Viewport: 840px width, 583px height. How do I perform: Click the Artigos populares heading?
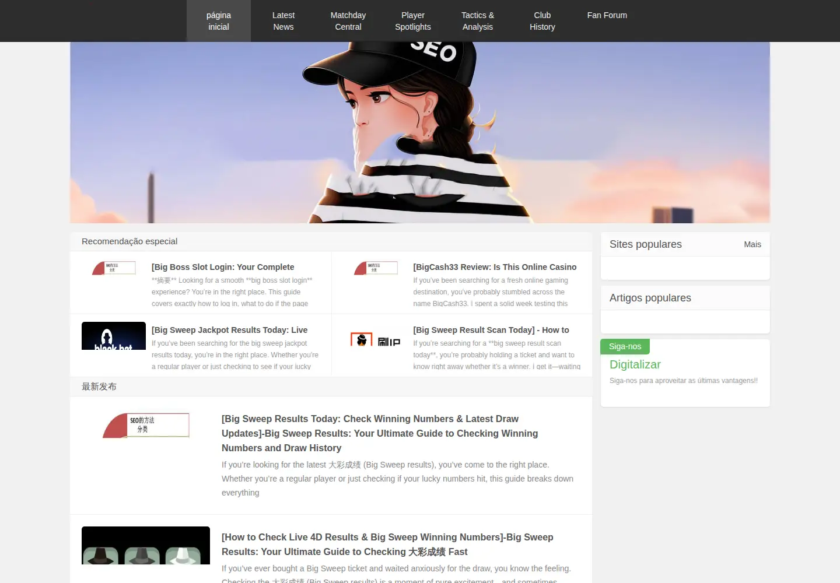click(x=650, y=298)
